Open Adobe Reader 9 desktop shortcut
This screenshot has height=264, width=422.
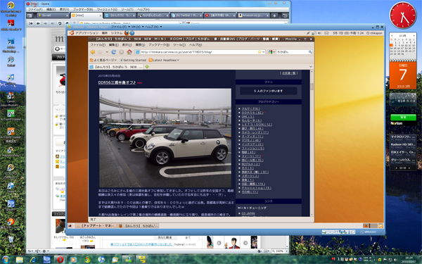pos(11,25)
